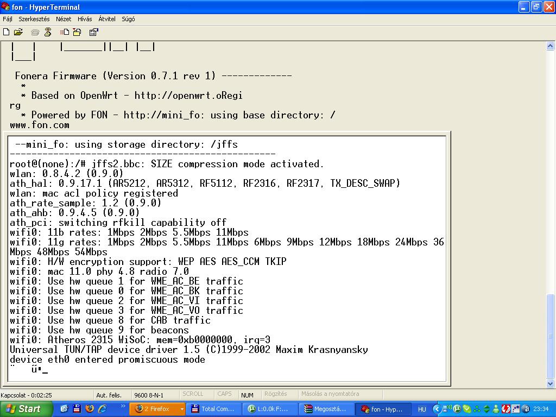Click the vertical scrollbar down arrow
Image resolution: width=556 pixels, height=417 pixels.
point(551,383)
